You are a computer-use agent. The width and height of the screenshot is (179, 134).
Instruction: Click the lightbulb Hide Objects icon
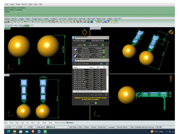pyautogui.click(x=71, y=22)
